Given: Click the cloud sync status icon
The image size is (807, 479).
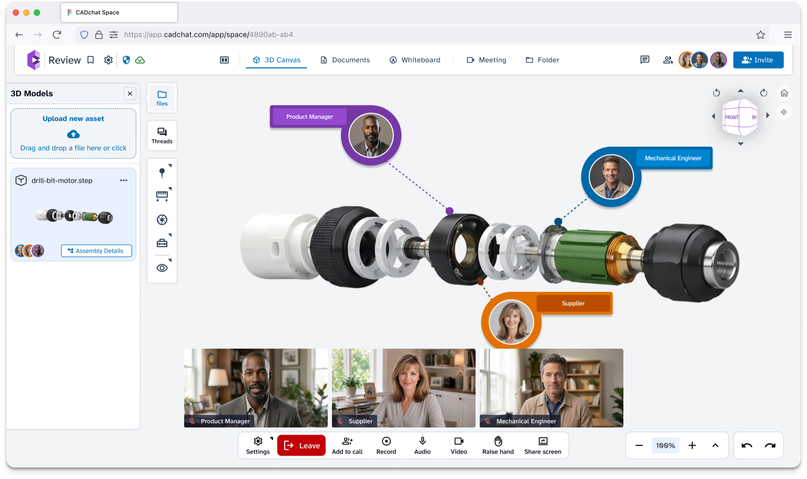Looking at the screenshot, I should point(140,60).
